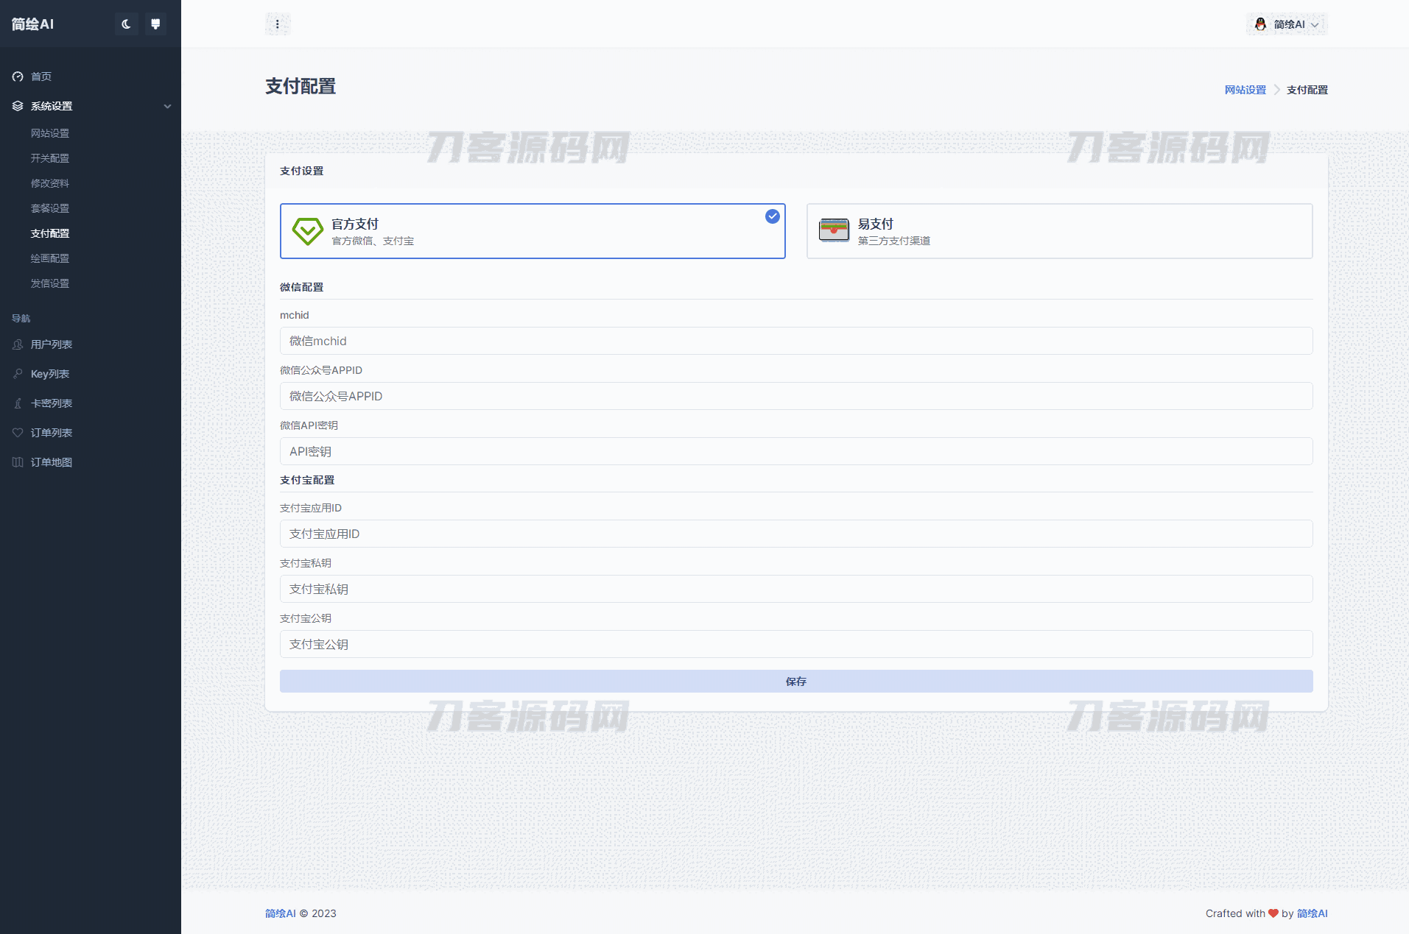Click the Key列表 key icon
Image resolution: width=1409 pixels, height=934 pixels.
[x=18, y=374]
